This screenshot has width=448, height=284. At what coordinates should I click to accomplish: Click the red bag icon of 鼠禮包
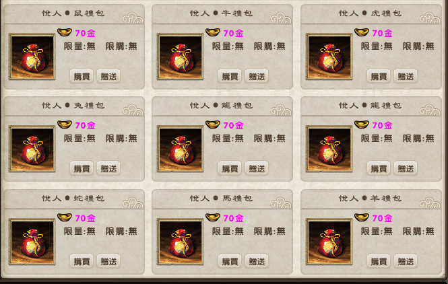pyautogui.click(x=32, y=57)
